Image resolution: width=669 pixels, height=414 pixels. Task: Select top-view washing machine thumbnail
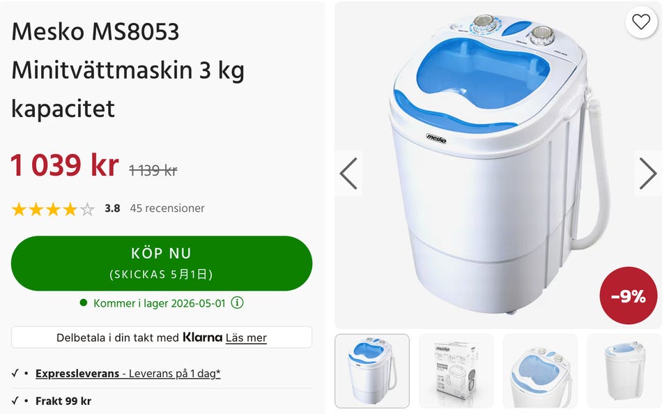tap(540, 371)
